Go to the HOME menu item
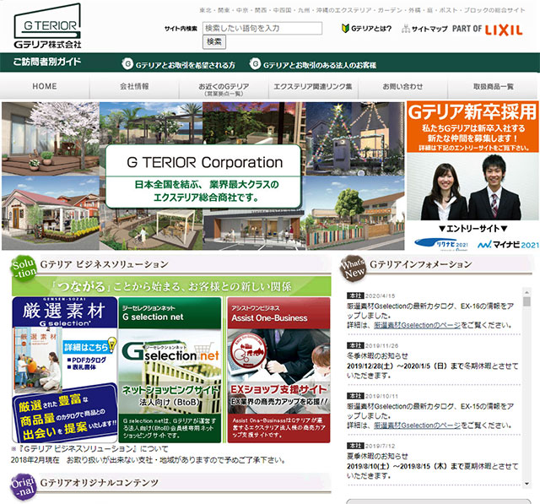The image size is (540, 504). [x=45, y=87]
